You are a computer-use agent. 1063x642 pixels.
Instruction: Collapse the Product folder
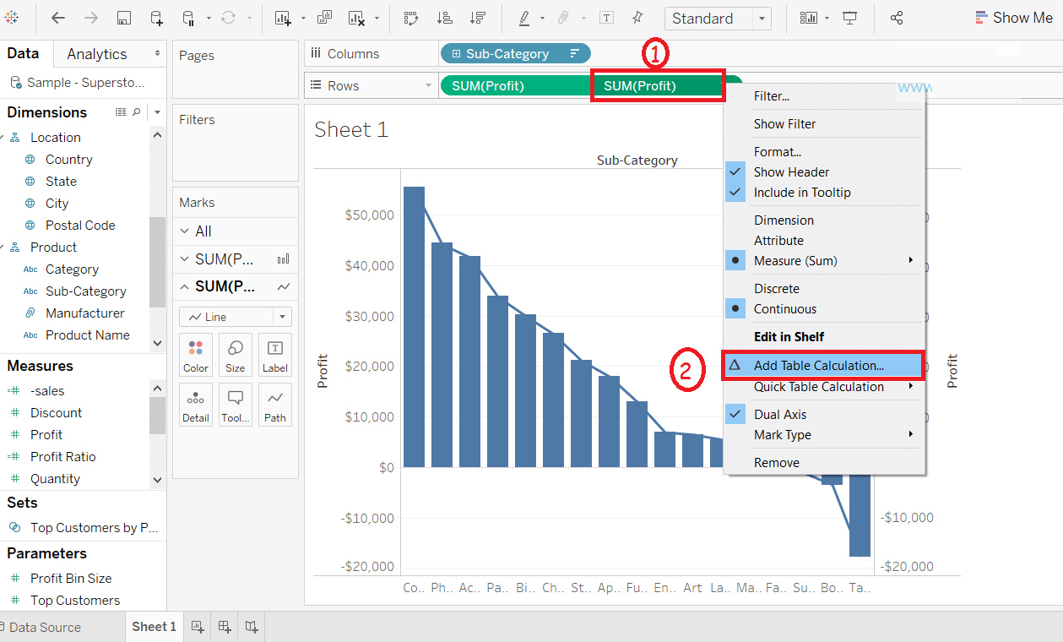tap(3, 248)
